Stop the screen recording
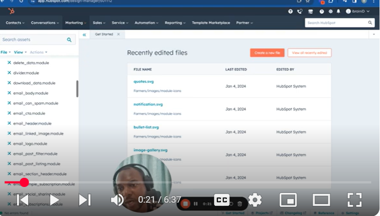This screenshot has width=380, height=216. pos(186,204)
